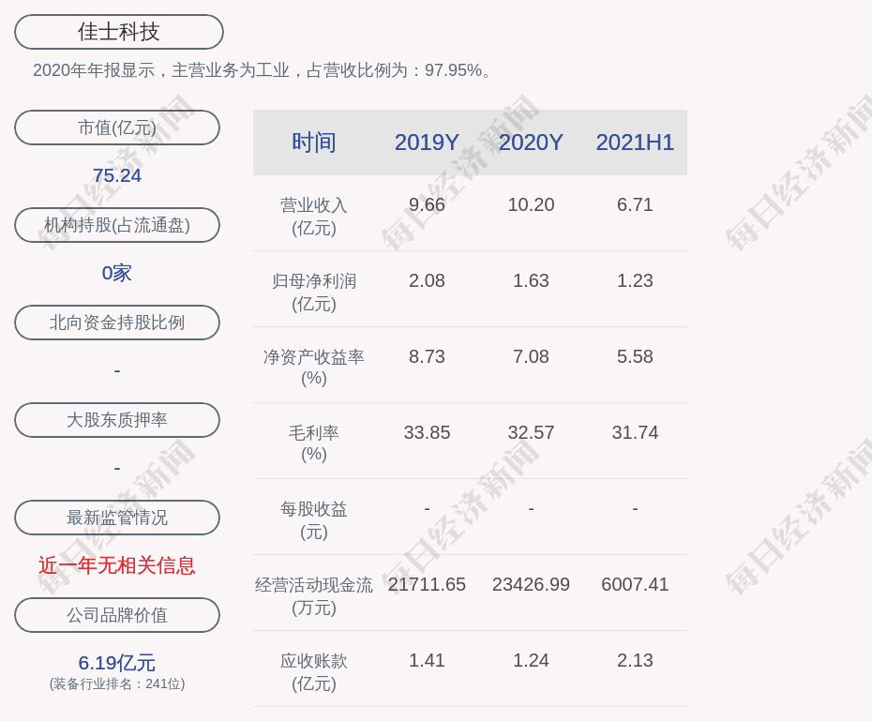872x721 pixels.
Task: Select the 营业收入(亿元) row label
Action: (314, 217)
